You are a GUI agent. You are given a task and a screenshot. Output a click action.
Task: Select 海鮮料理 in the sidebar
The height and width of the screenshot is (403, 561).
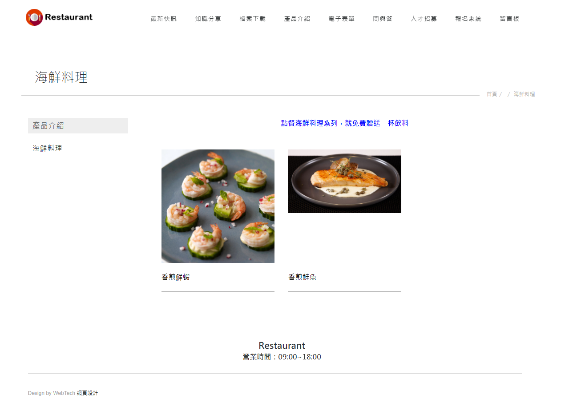coord(47,148)
